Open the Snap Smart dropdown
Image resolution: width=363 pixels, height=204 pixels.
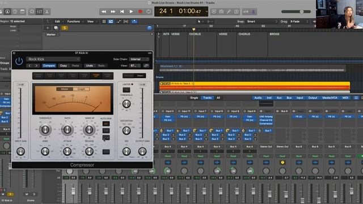(262, 22)
